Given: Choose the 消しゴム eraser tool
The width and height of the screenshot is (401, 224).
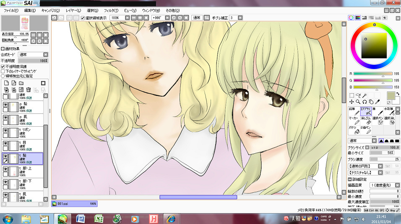Looking at the screenshot, I should [366, 120].
